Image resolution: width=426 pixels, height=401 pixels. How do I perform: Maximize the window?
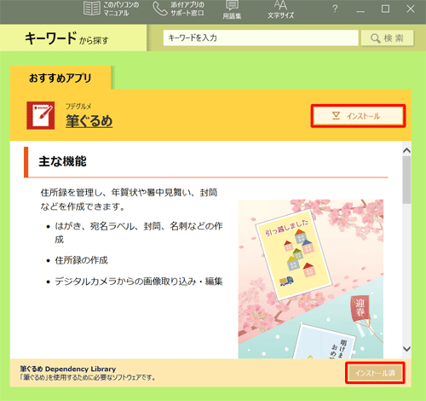tap(385, 9)
